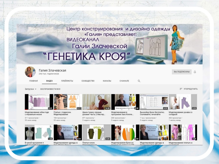Play the 5:35 sleeve modeling thumbnail
Image resolution: width=219 pixels, height=164 pixels.
pyautogui.click(x=183, y=102)
